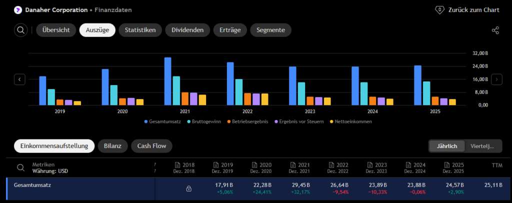Click the 25,11 B TTM value

(493, 185)
